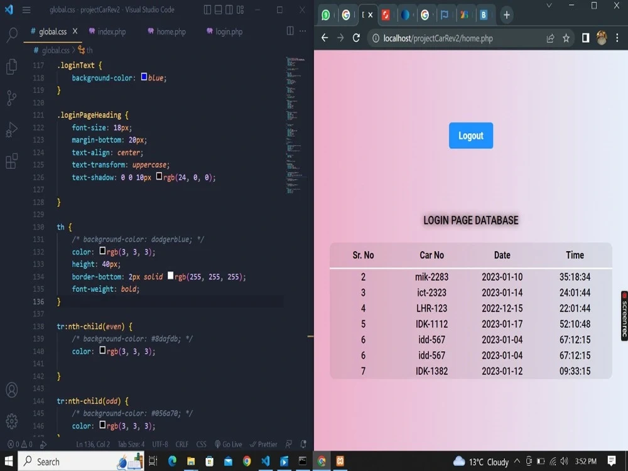Click the '2022-12-15' date cell
The height and width of the screenshot is (471, 628).
pyautogui.click(x=502, y=308)
